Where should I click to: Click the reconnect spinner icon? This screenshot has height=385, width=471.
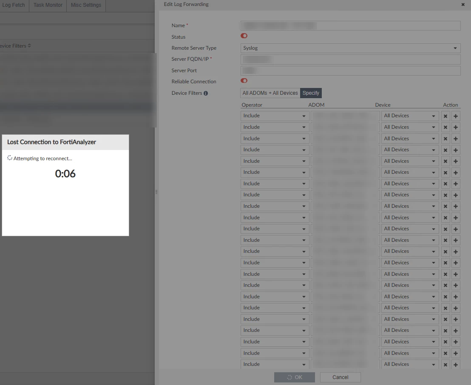pos(10,158)
